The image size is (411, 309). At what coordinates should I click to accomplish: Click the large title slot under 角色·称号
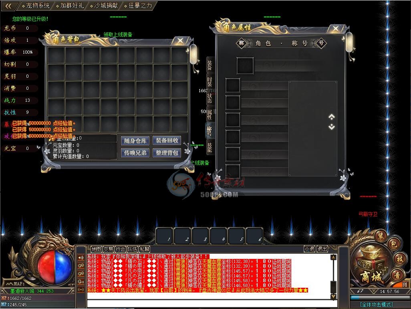[x=245, y=66]
